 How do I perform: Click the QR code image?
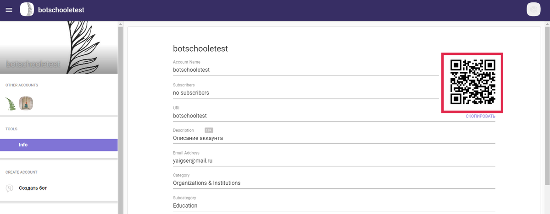pyautogui.click(x=472, y=82)
